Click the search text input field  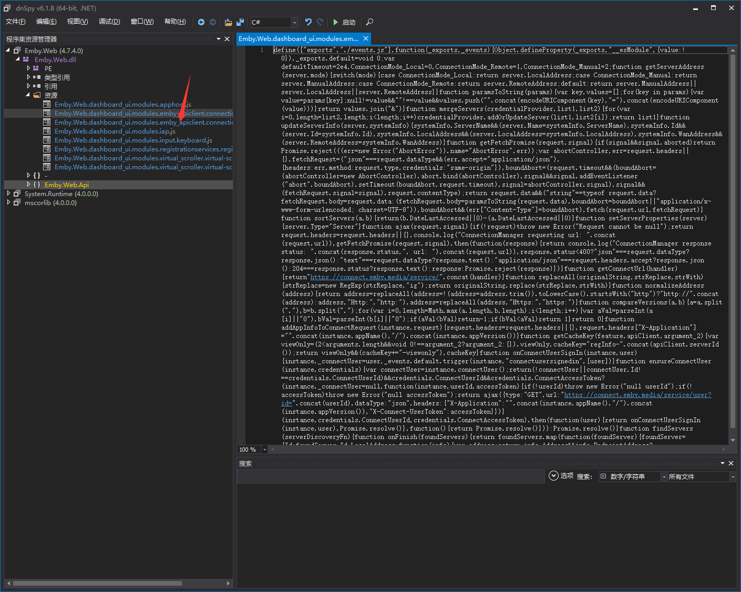click(391, 476)
